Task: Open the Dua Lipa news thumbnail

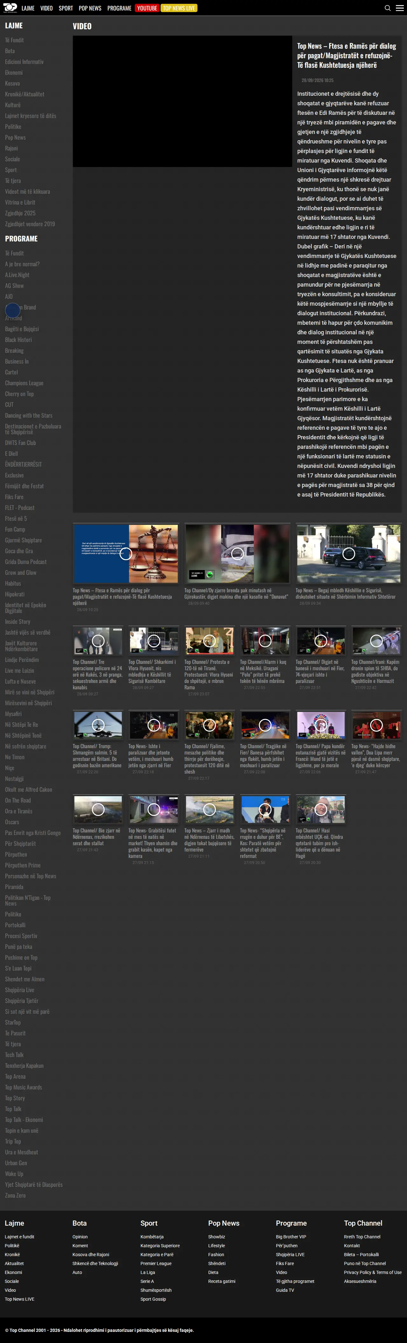Action: [376, 725]
